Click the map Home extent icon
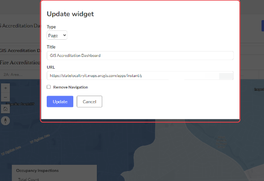 tap(5, 109)
